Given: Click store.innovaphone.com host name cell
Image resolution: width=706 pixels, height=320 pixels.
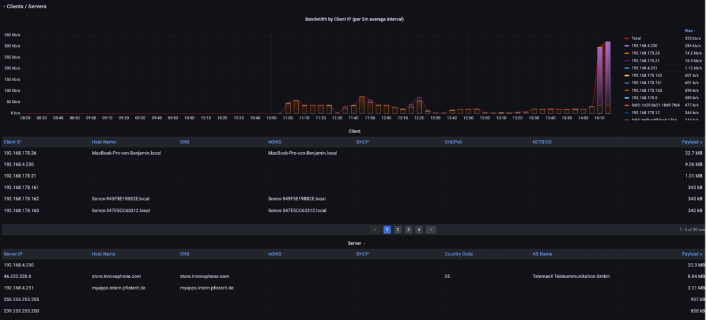Looking at the screenshot, I should 116,276.
